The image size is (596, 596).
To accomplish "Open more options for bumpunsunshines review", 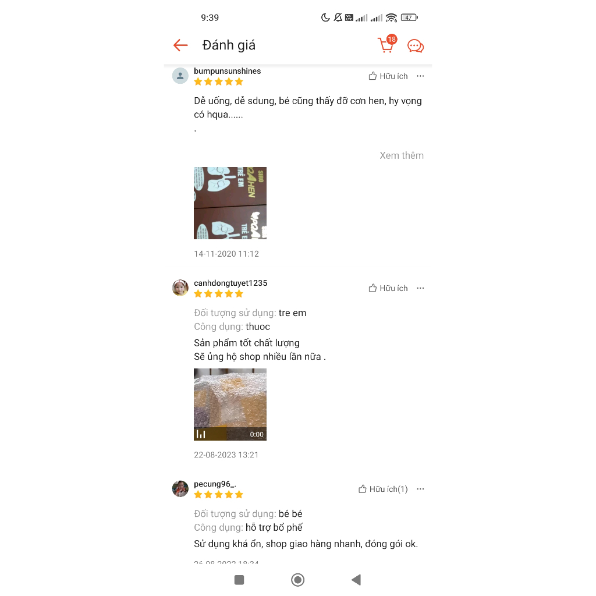I will tap(420, 76).
